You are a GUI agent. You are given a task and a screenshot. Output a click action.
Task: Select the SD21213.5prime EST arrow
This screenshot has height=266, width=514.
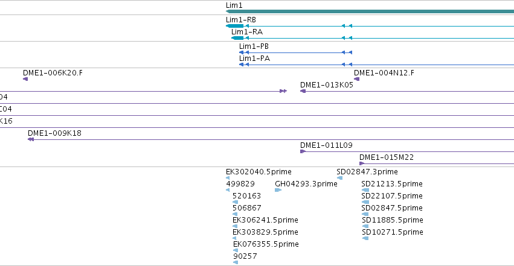click(x=365, y=190)
